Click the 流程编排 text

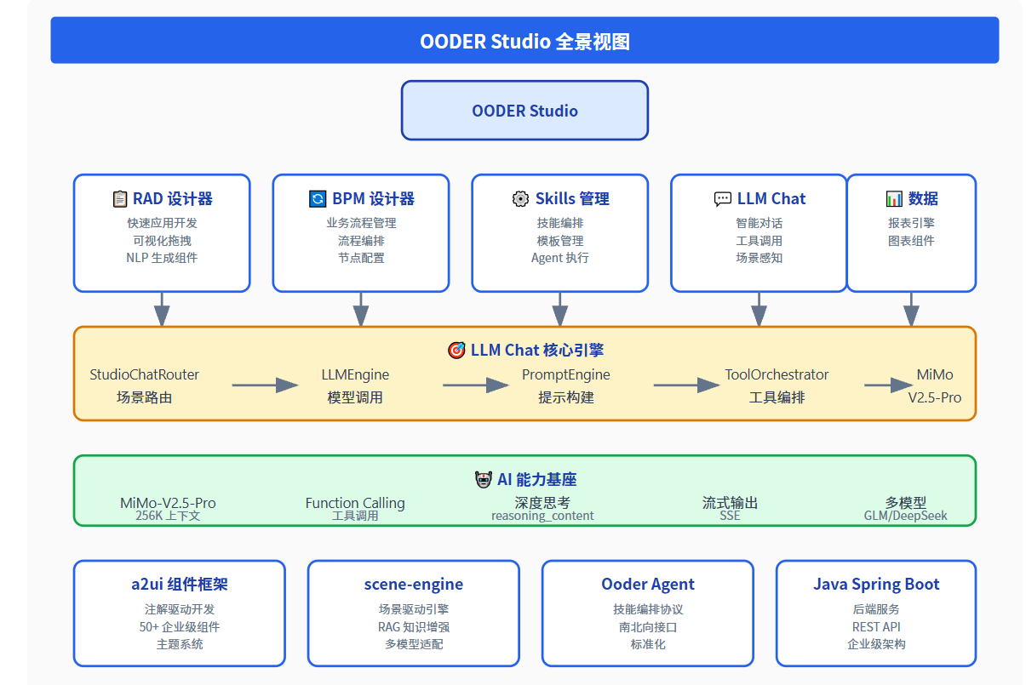coord(361,240)
